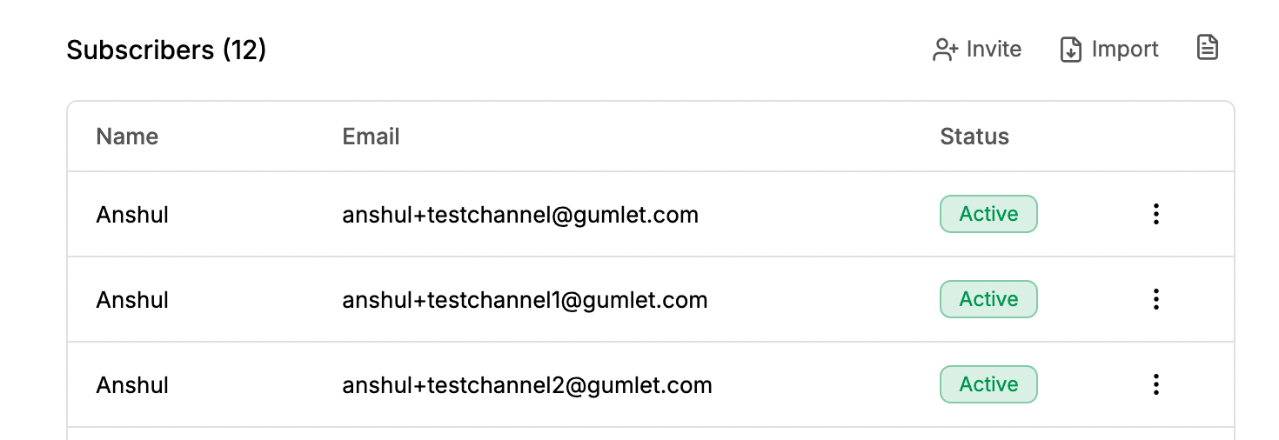Click the person-plus icon beside Invite
Screen dimensions: 1279x440
tap(945, 50)
